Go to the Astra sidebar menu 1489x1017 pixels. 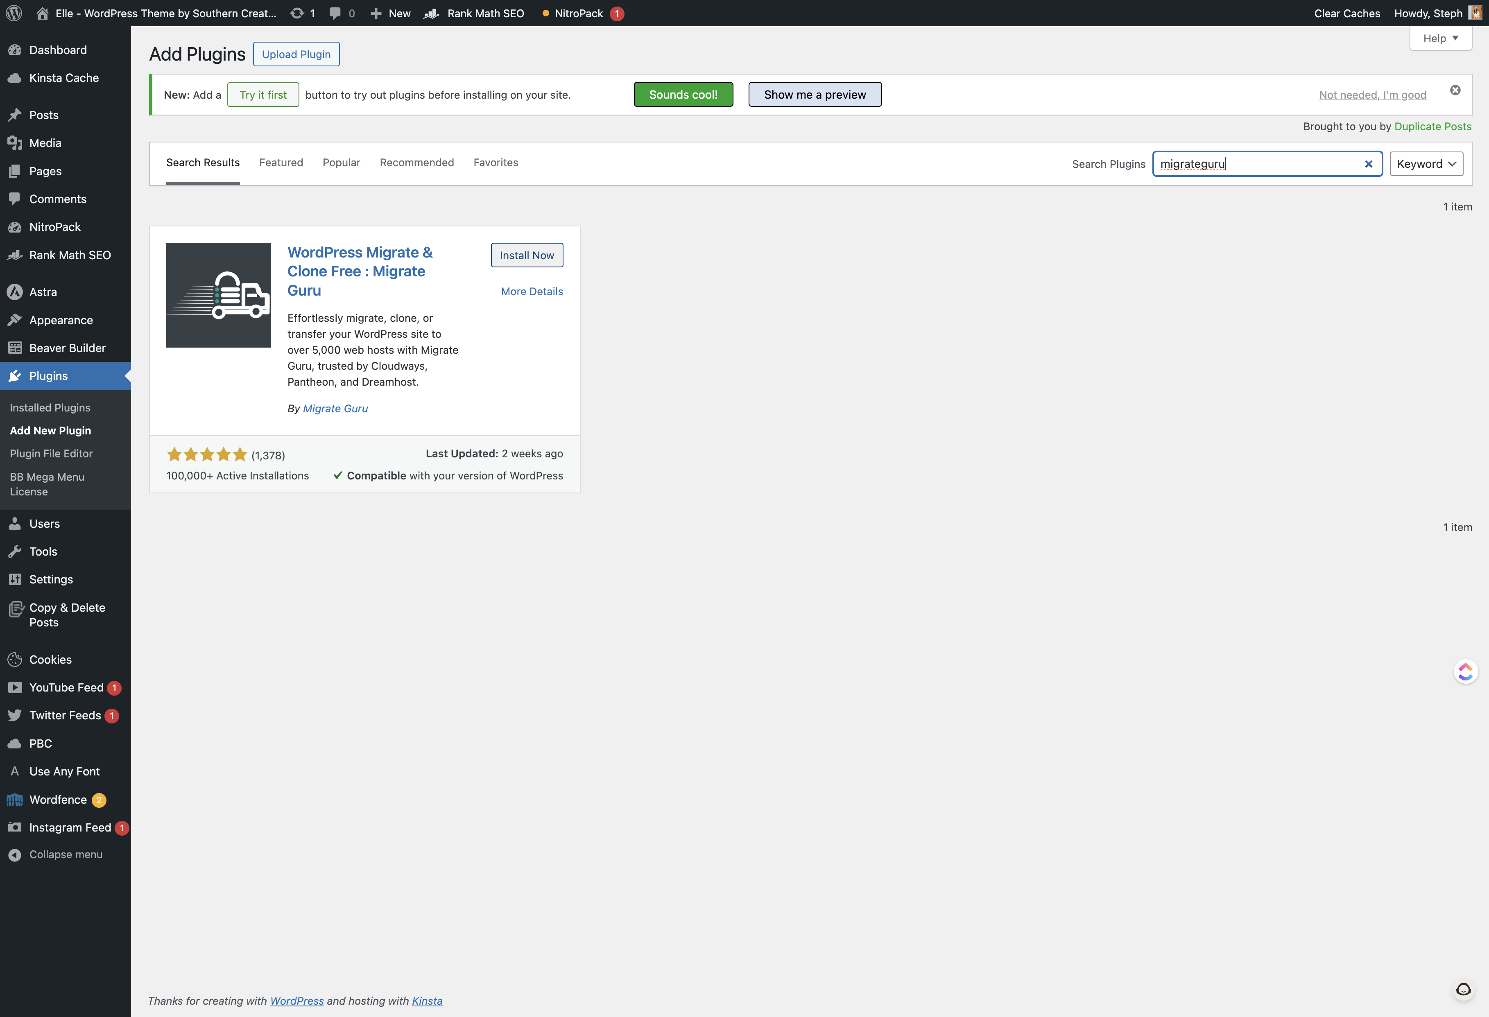coord(43,292)
